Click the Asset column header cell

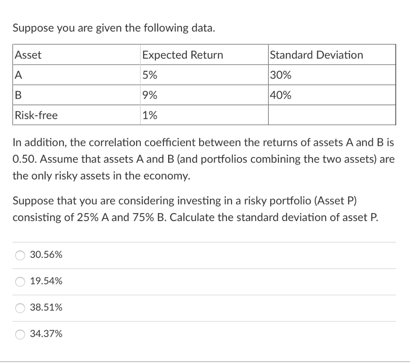(28, 55)
